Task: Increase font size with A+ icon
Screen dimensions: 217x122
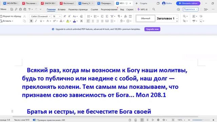Action: [65, 16]
